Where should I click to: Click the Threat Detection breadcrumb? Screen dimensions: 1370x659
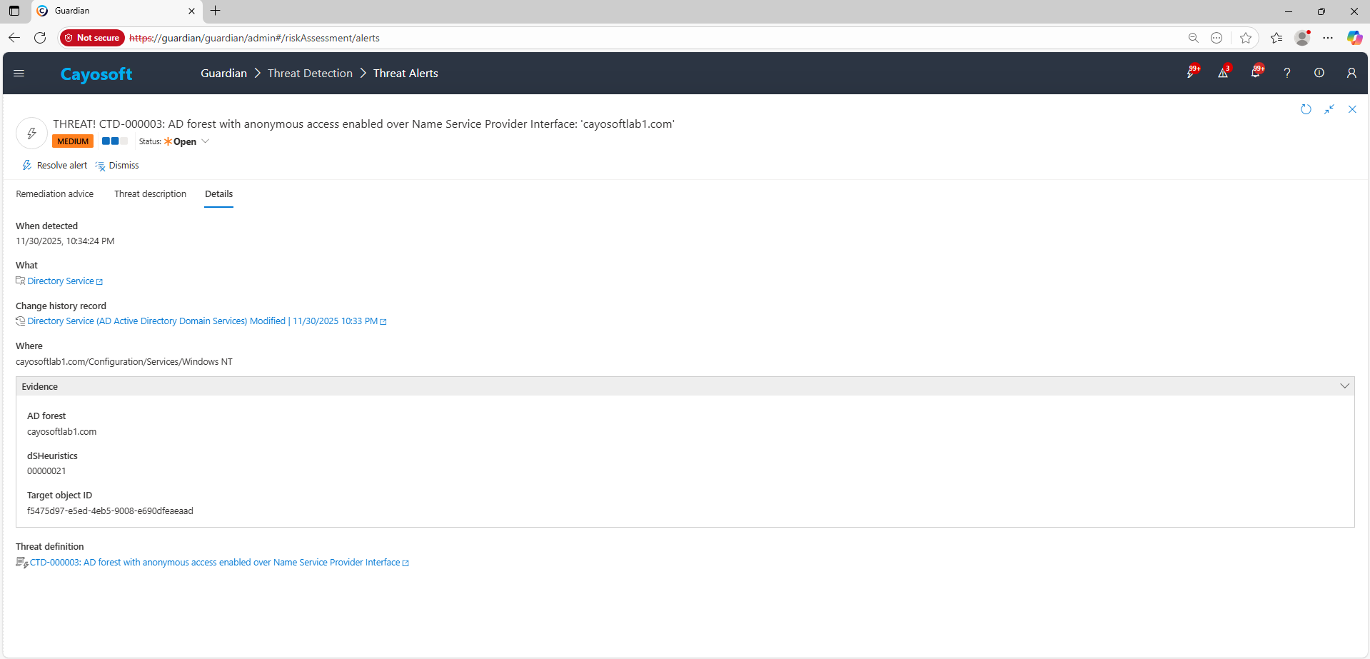tap(310, 74)
